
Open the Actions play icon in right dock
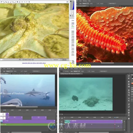click(x=129, y=78)
